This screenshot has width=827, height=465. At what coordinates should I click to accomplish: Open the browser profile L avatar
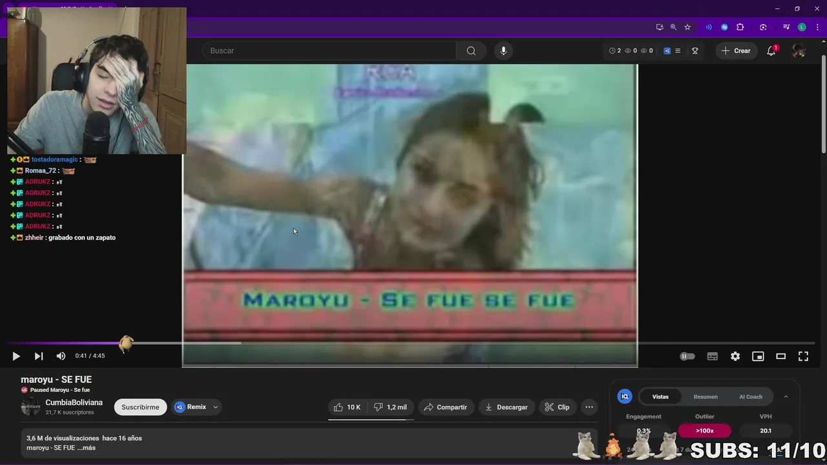(802, 27)
